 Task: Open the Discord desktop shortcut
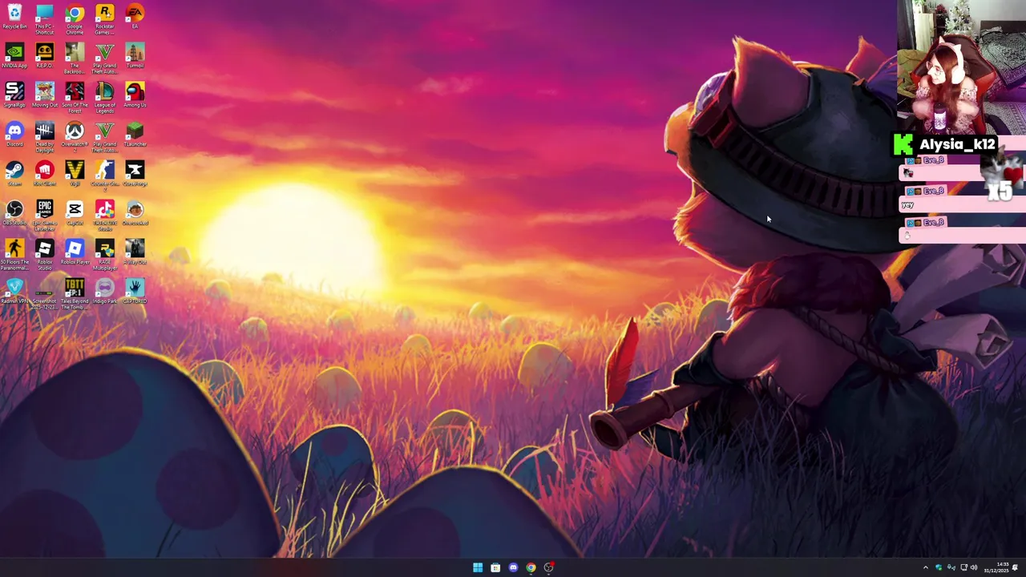[x=14, y=134]
